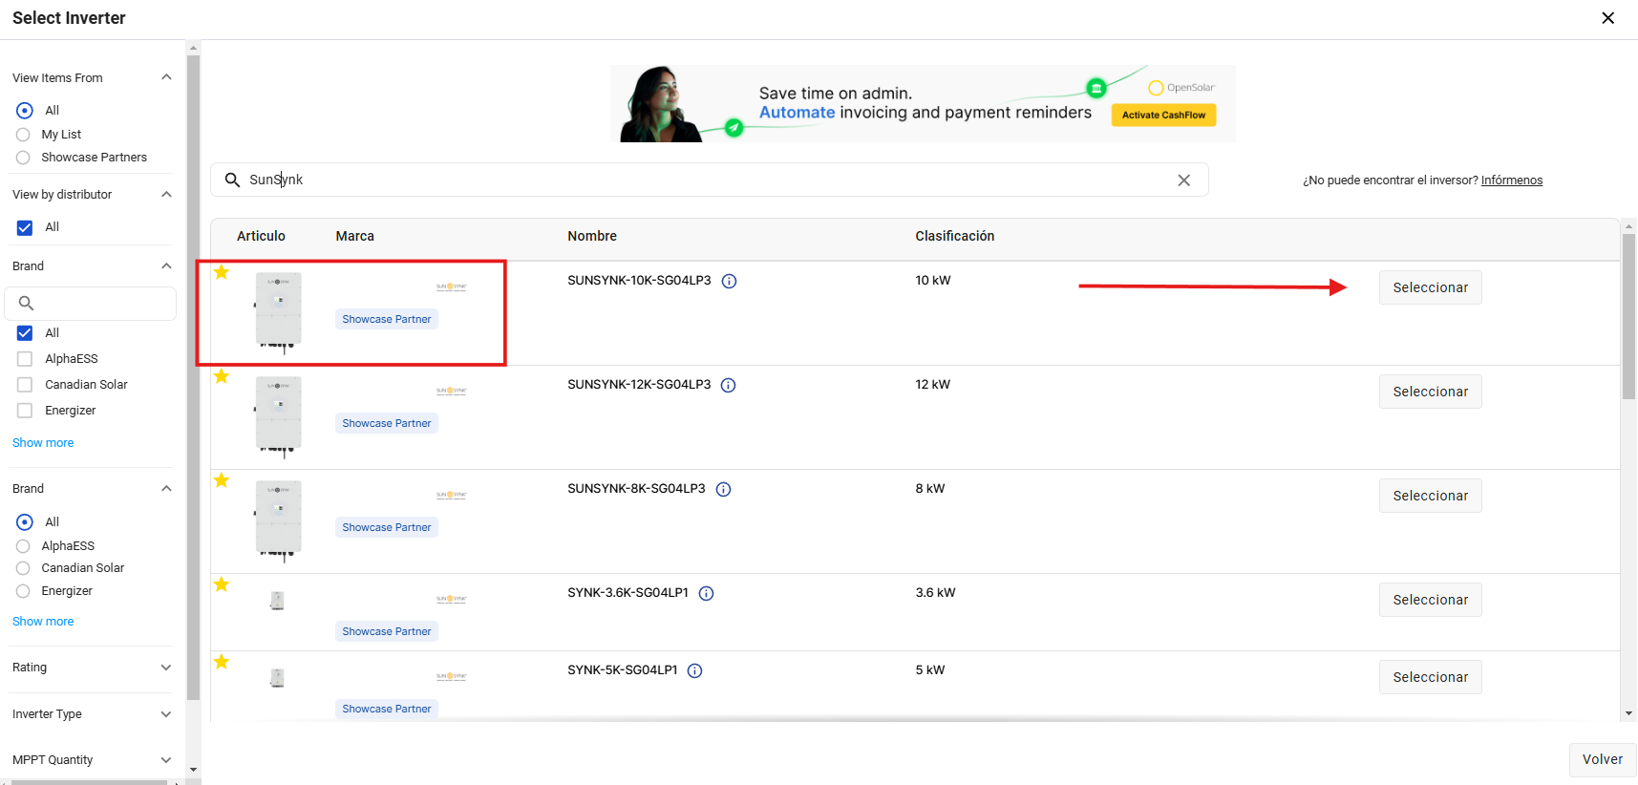Check the Canadian Solar brand checkbox

pos(25,385)
